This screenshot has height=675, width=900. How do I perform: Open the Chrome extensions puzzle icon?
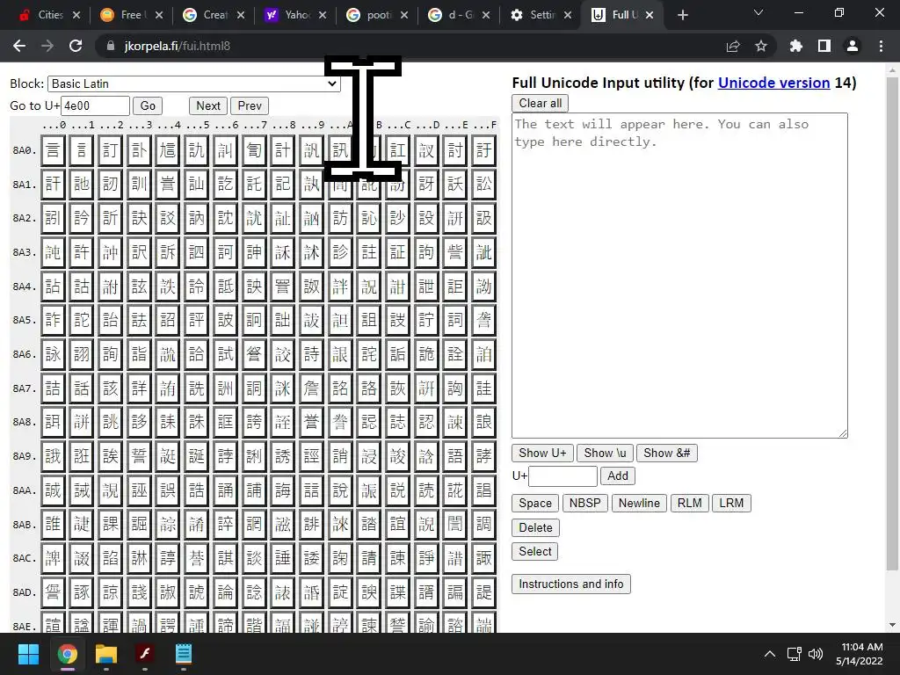pyautogui.click(x=795, y=46)
